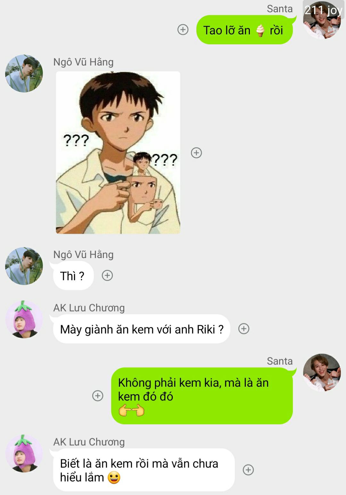
Task: Tap plus icon next to Shinji meme image
Action: [x=196, y=153]
